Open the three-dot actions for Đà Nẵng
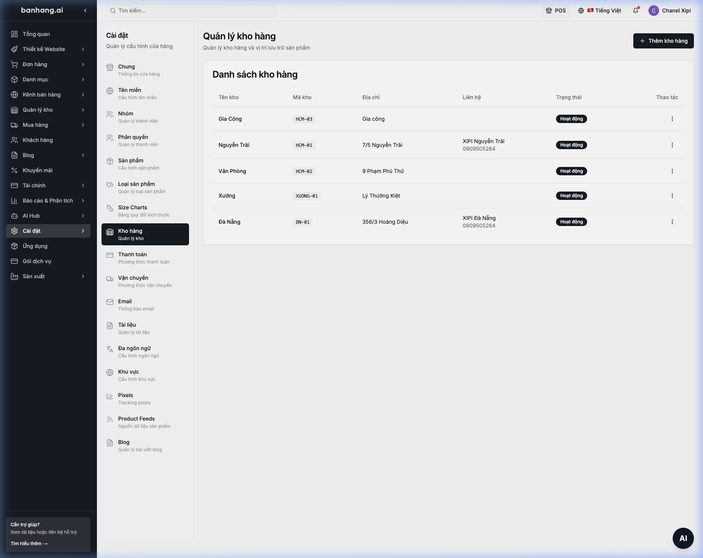Screen dimensions: 703x558 click(672, 222)
